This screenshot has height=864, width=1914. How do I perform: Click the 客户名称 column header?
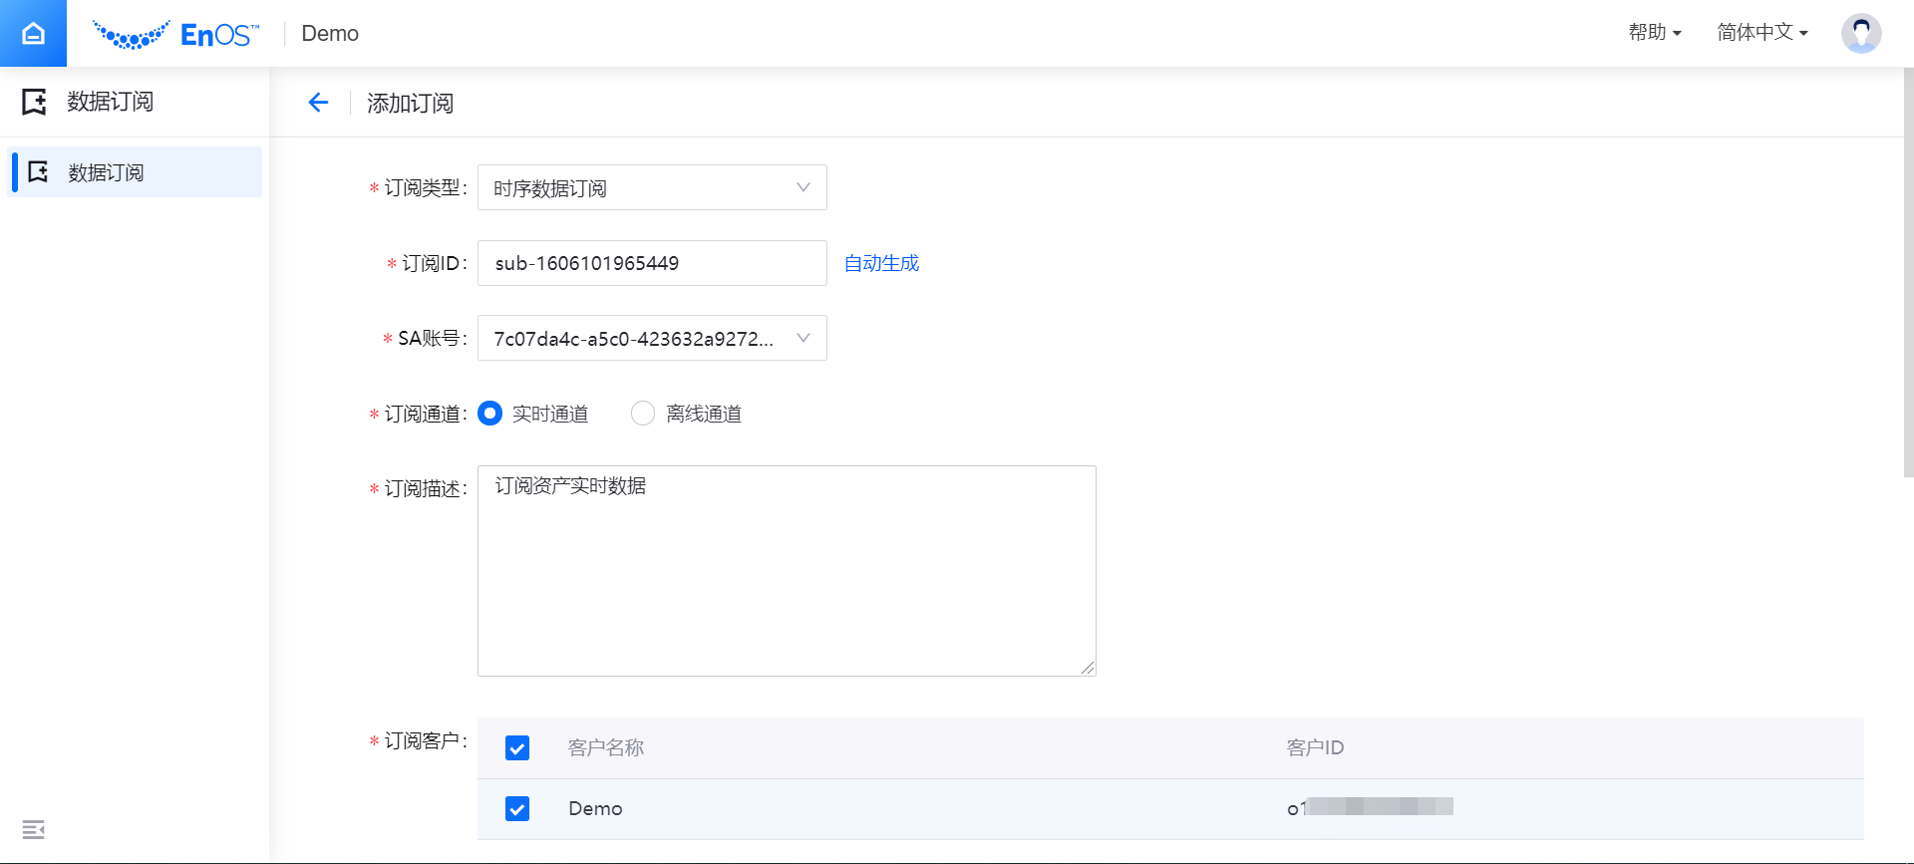point(606,747)
